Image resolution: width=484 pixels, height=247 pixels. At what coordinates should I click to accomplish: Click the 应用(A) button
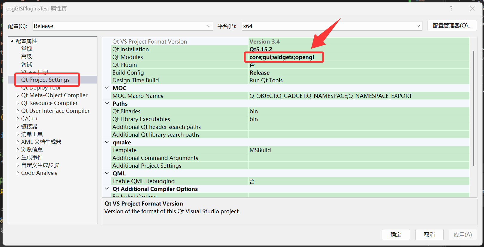click(x=463, y=235)
